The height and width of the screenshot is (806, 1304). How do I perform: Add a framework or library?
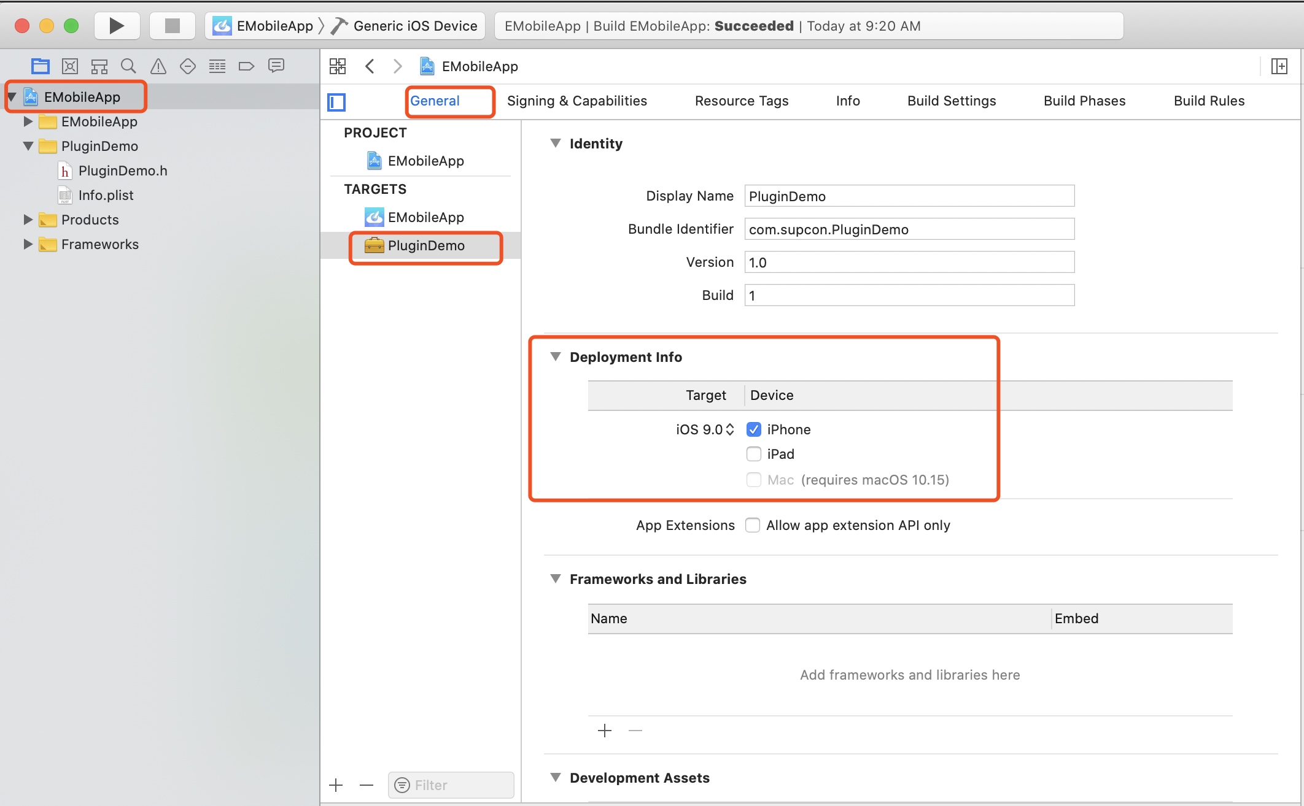(x=605, y=731)
